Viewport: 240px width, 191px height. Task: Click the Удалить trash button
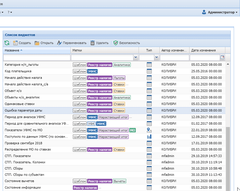tap(99, 43)
